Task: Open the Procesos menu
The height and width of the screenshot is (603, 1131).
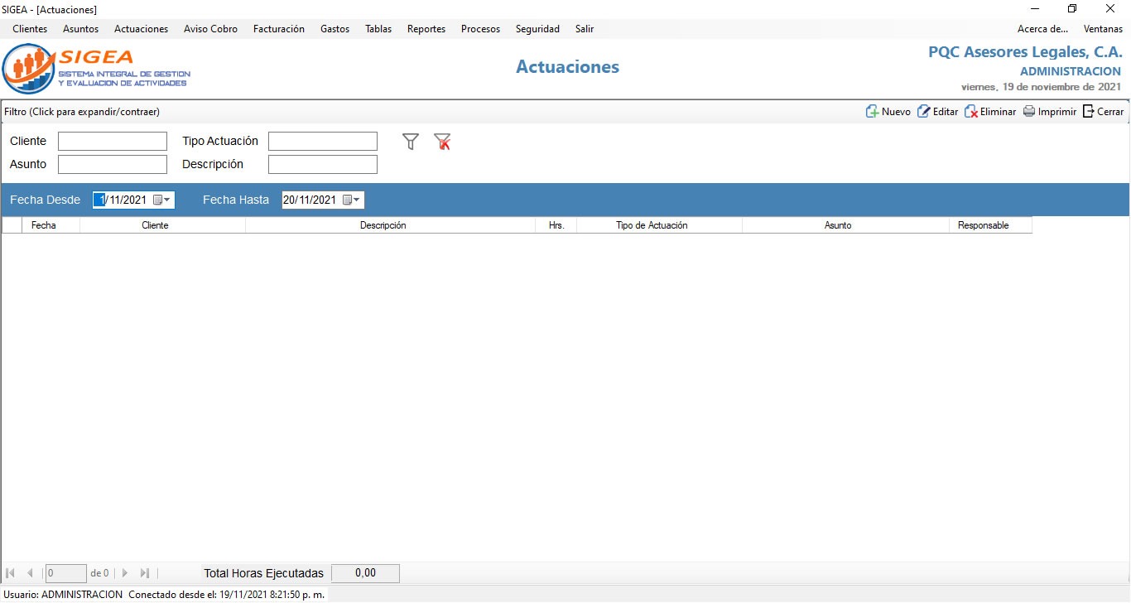Action: (480, 29)
